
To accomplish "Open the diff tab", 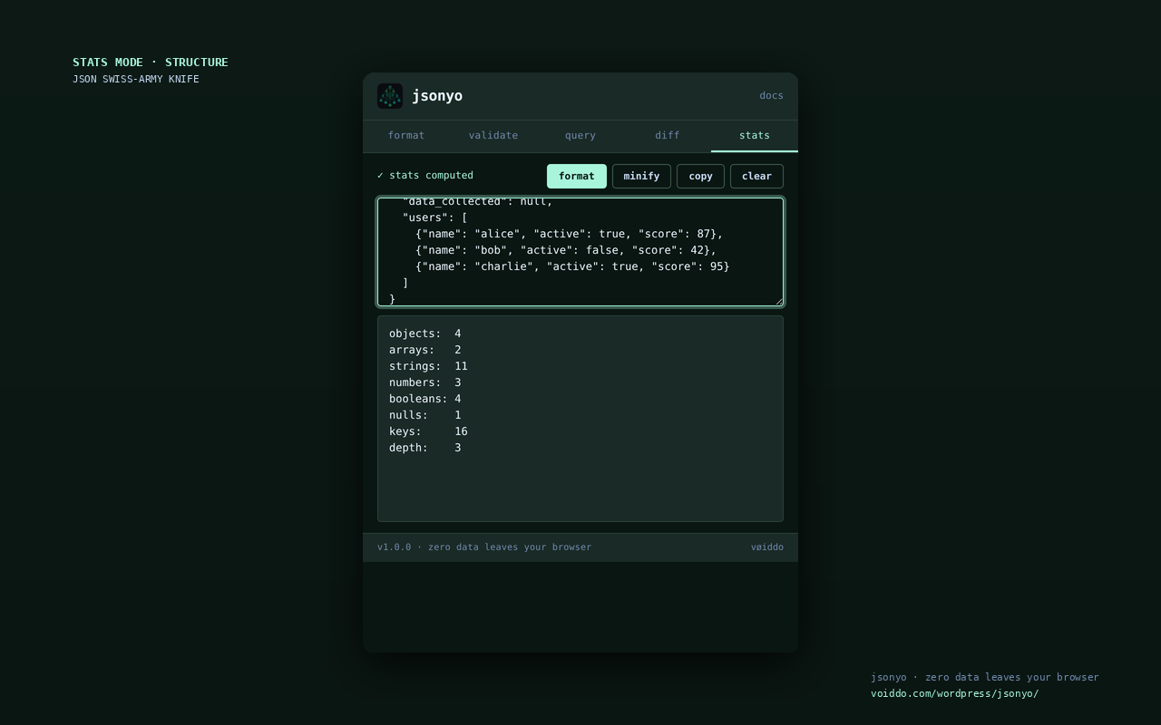I will [x=668, y=136].
